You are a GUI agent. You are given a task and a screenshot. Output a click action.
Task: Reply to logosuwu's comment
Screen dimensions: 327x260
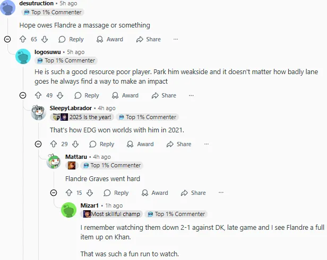pyautogui.click(x=87, y=95)
